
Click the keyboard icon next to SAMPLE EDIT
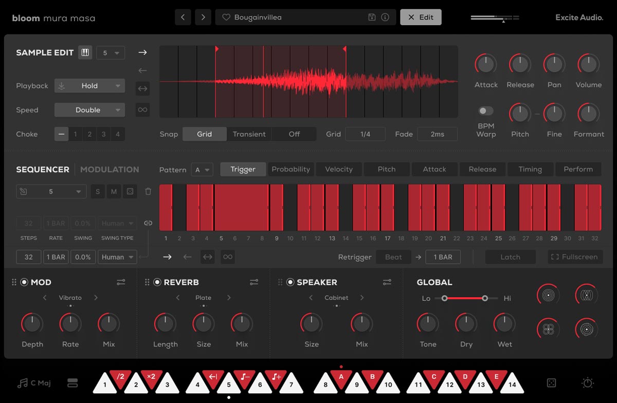[85, 52]
